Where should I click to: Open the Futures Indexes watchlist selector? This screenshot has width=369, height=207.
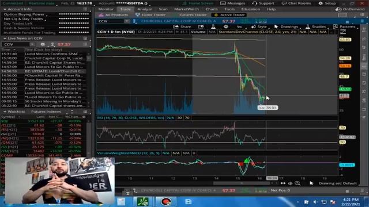tap(46, 112)
